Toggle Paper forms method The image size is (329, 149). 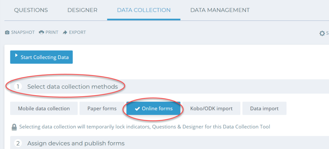pyautogui.click(x=102, y=108)
